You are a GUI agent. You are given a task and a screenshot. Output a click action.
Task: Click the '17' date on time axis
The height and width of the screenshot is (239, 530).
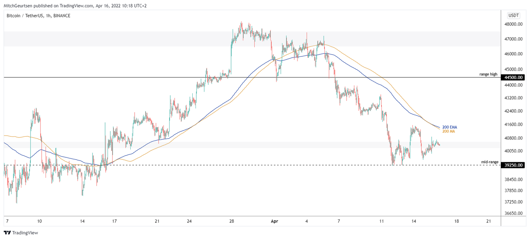coord(114,221)
